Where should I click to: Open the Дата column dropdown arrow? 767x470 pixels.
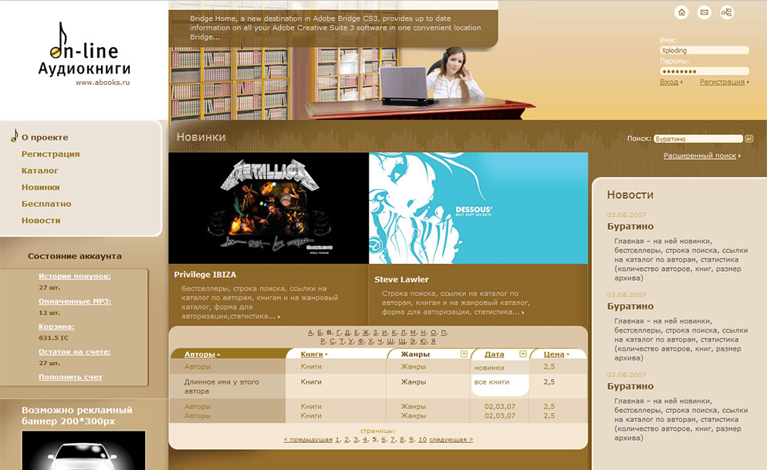pyautogui.click(x=523, y=354)
